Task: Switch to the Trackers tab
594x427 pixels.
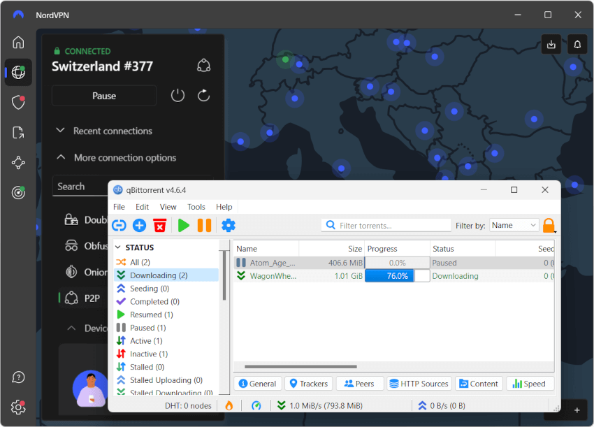Action: [x=309, y=384]
